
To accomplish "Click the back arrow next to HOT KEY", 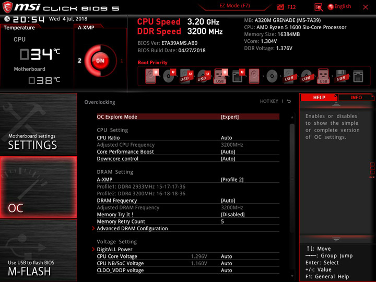I will click(x=289, y=101).
